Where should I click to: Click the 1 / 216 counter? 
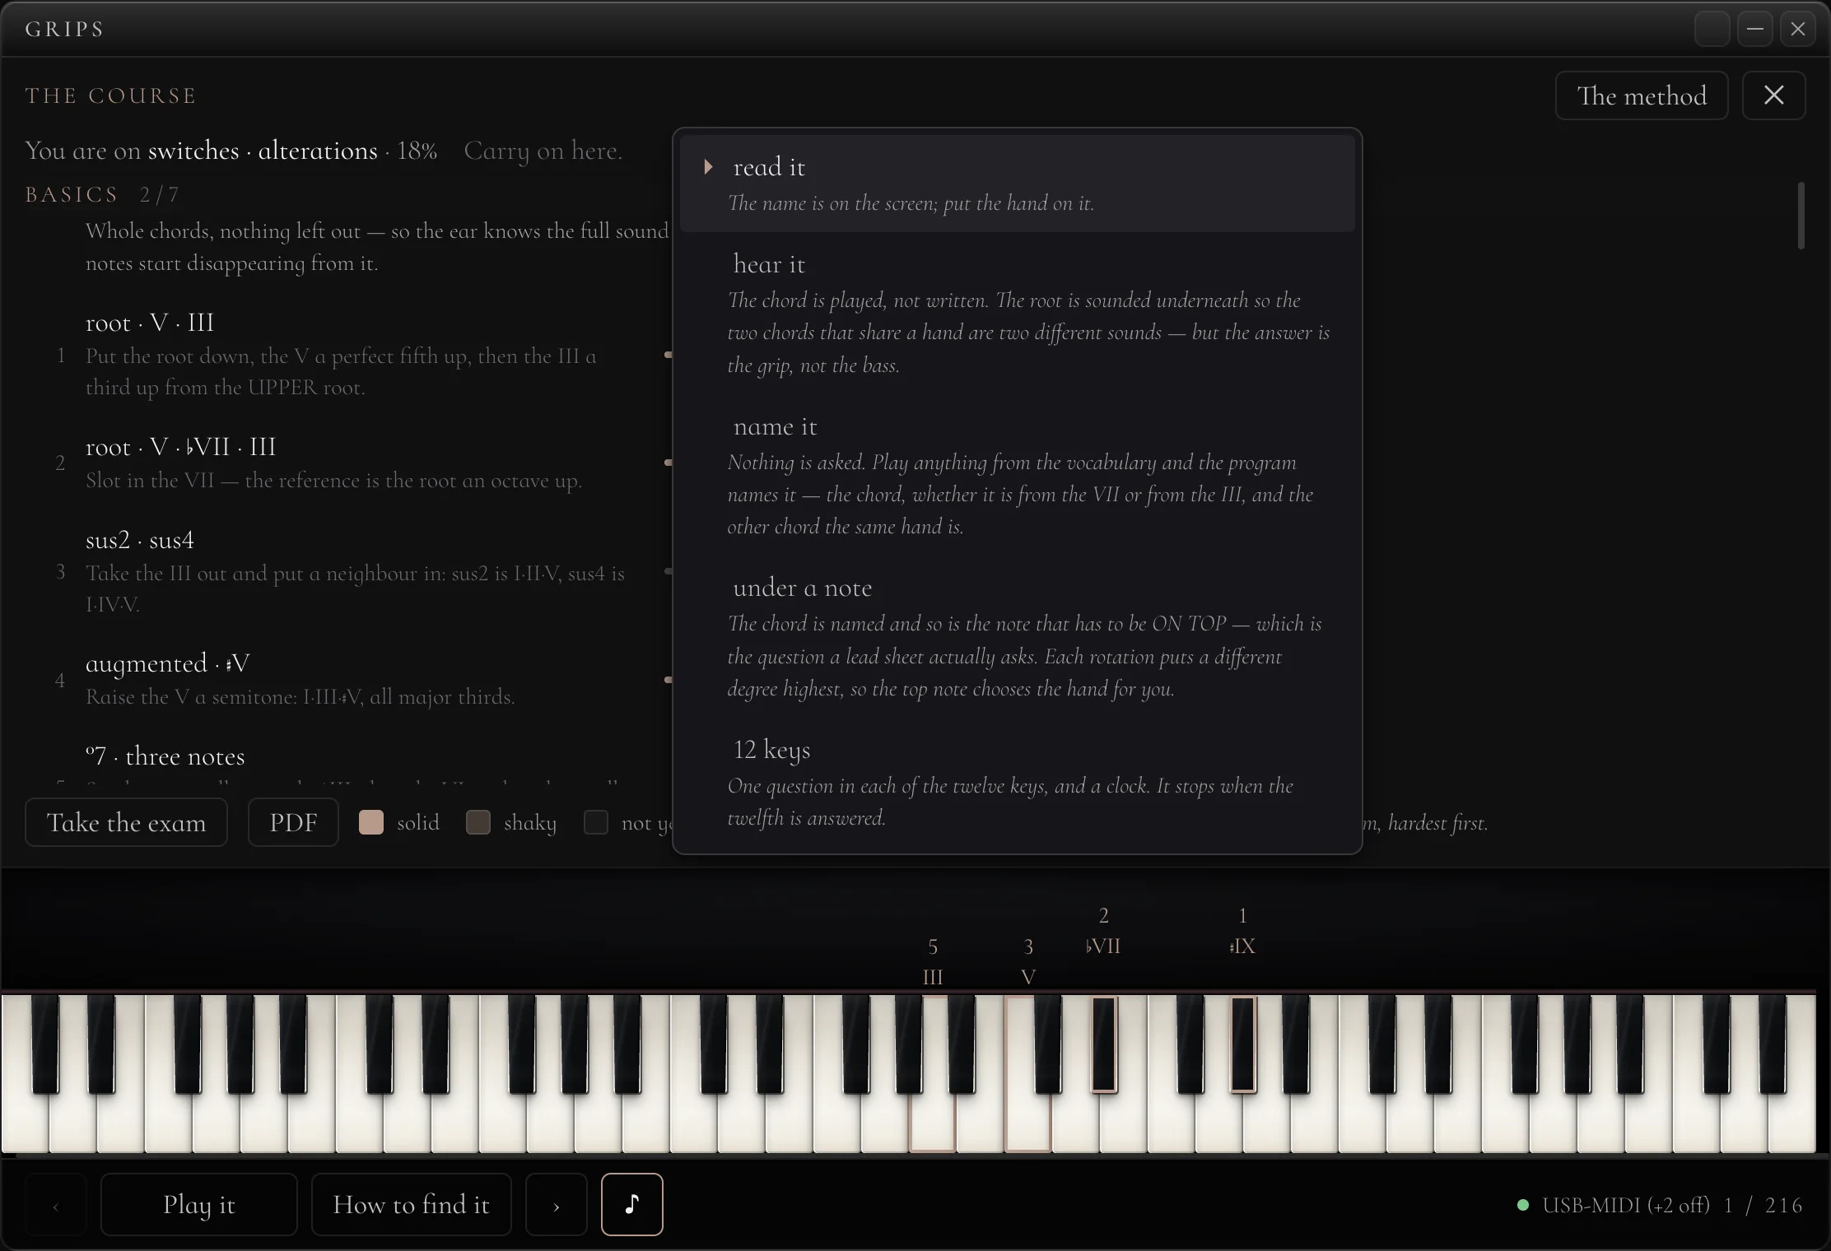[1763, 1205]
